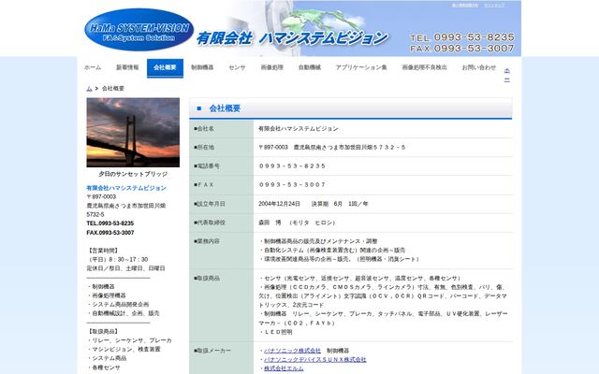599x374 pixels.
Task: Click FAX.0993-53-3007 in the sidebar
Action: (110, 233)
